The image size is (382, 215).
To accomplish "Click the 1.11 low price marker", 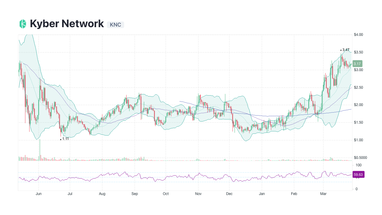I will [64, 139].
